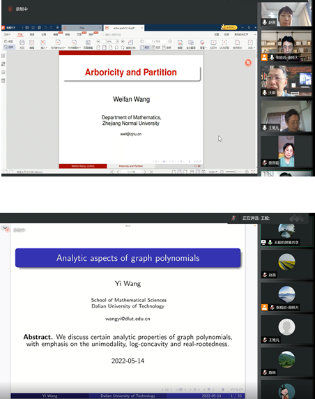Toggle the muted mic icon beside speaking label
The image size is (315, 399).
point(233,218)
